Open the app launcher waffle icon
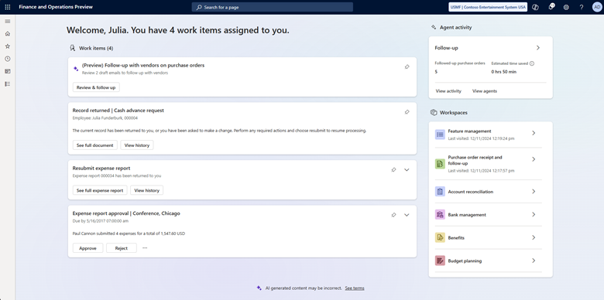 tap(7, 7)
